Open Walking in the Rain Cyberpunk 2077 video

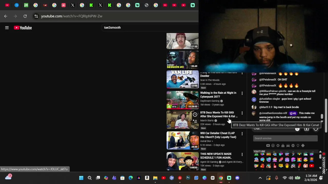pyautogui.click(x=218, y=95)
